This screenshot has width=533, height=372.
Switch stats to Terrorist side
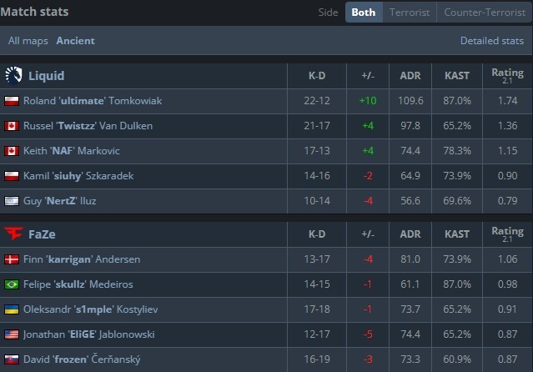410,13
